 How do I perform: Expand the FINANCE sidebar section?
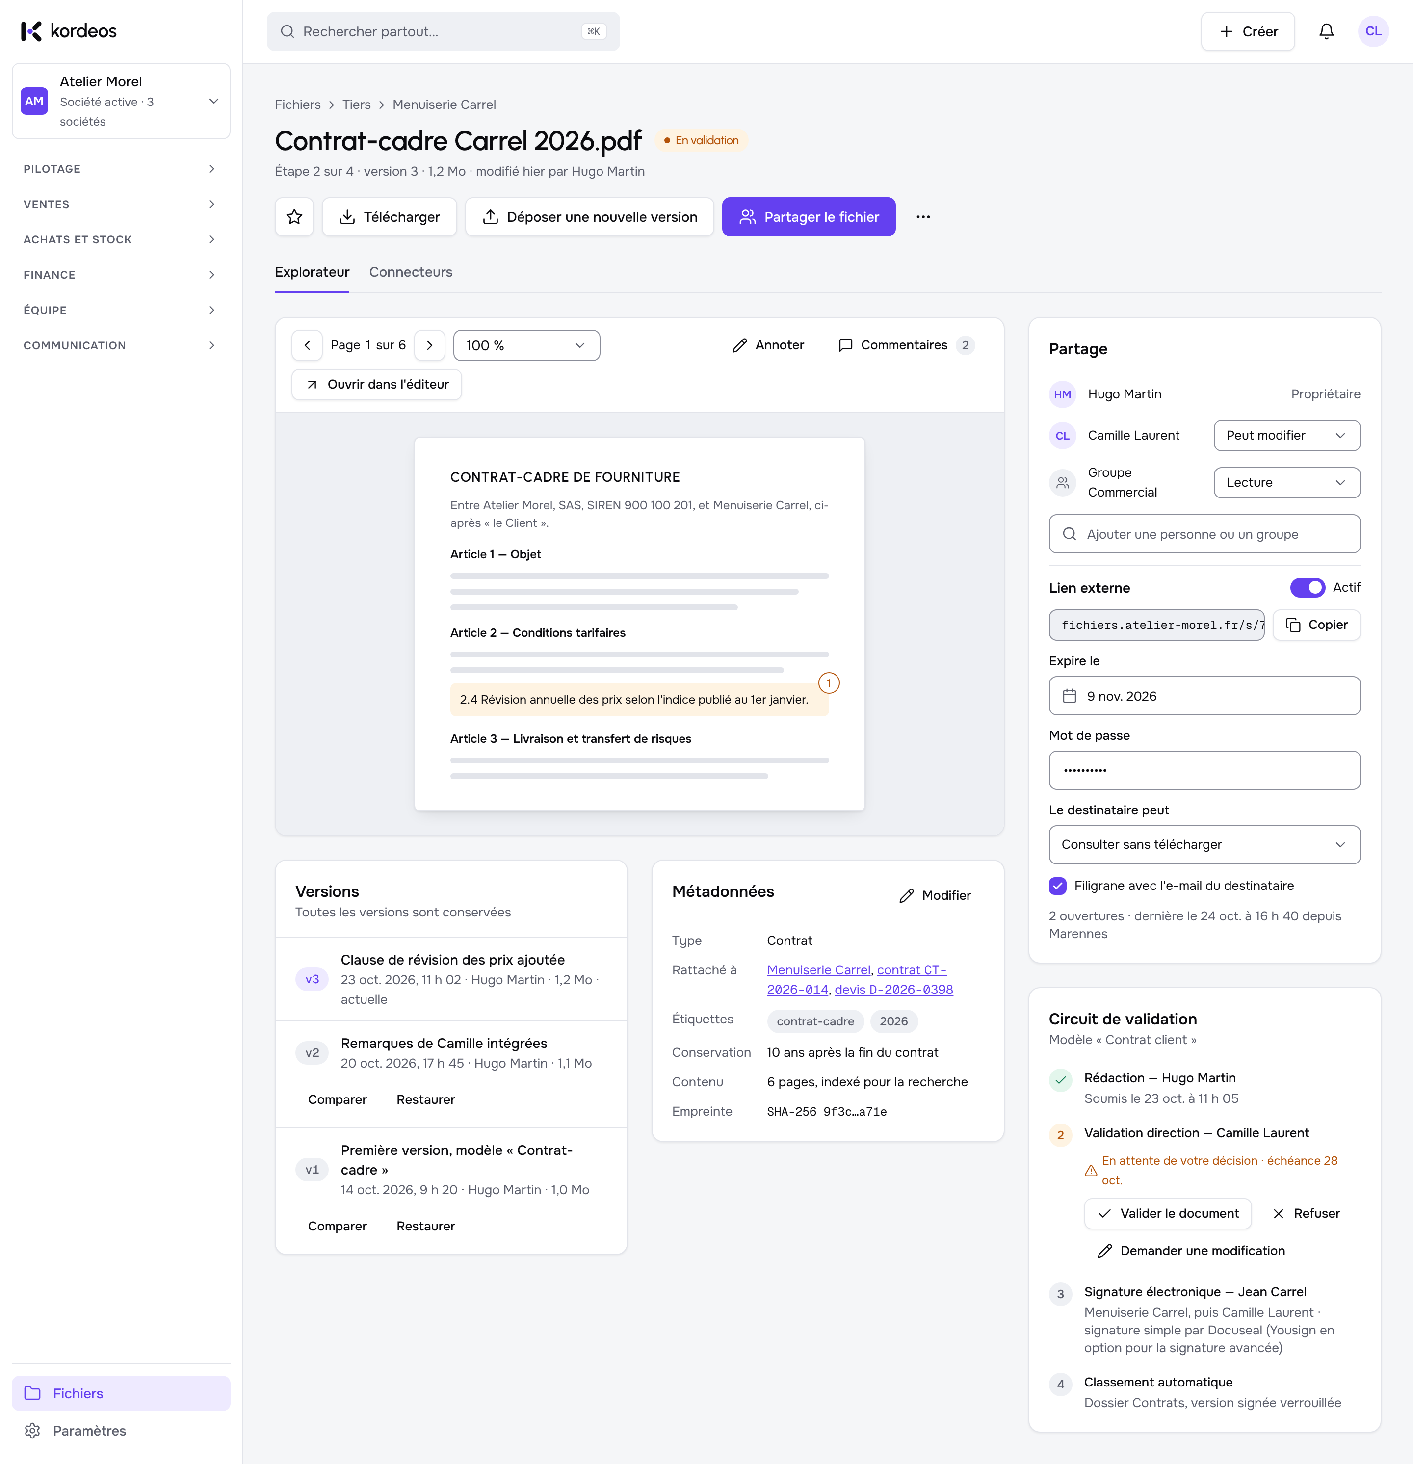(121, 275)
